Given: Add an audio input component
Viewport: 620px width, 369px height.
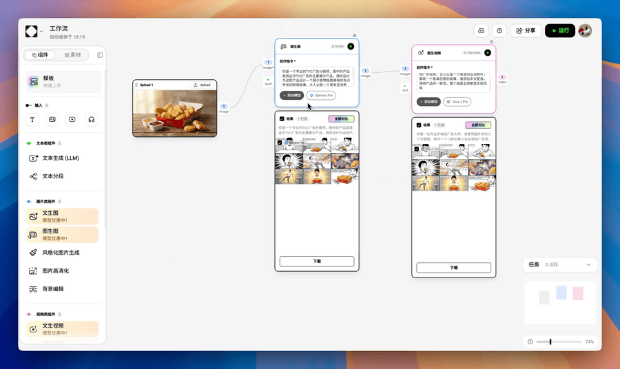Looking at the screenshot, I should point(91,119).
